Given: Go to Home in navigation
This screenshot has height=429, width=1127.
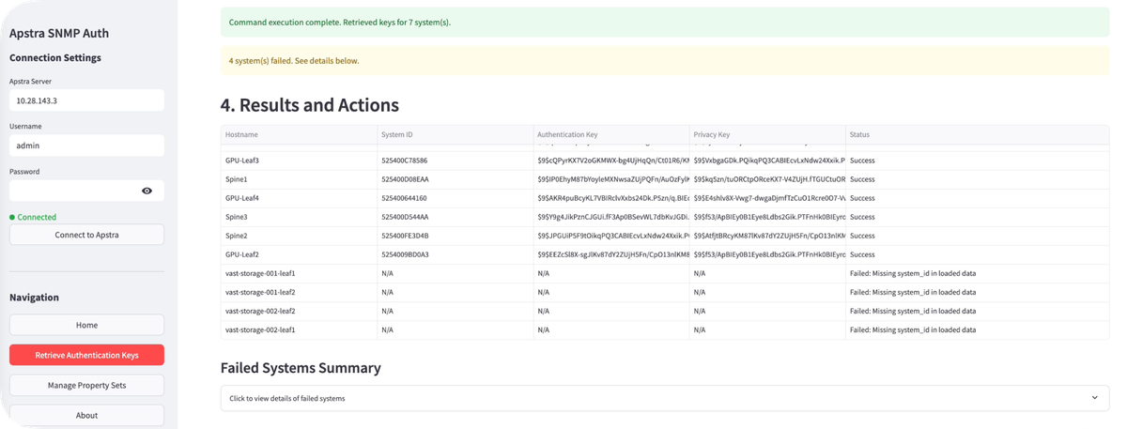Looking at the screenshot, I should click(x=86, y=325).
